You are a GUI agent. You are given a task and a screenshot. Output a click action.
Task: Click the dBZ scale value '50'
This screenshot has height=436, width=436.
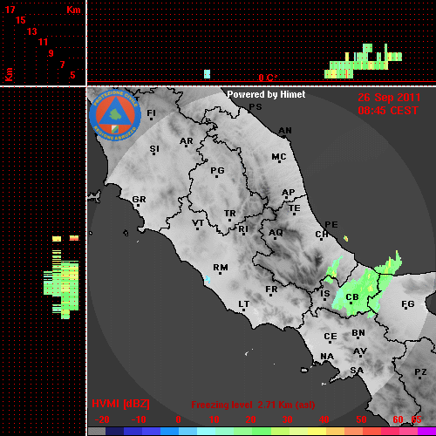361,419
